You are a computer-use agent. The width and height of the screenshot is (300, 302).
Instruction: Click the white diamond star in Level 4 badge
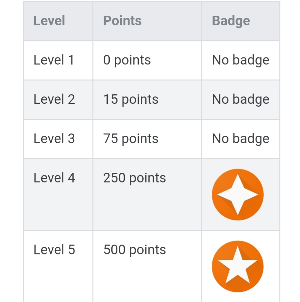(238, 194)
